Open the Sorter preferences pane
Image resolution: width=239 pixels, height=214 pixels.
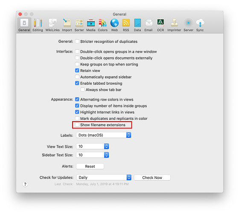click(79, 25)
